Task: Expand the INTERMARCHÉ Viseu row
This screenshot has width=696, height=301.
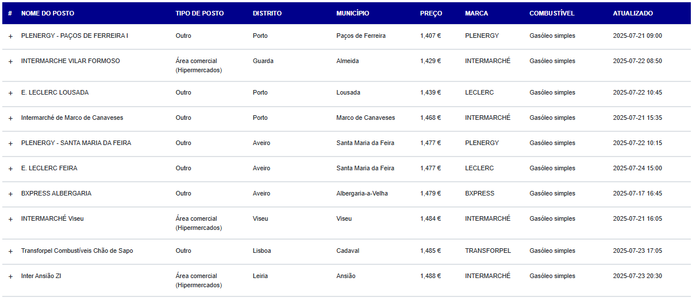Action: (x=10, y=219)
